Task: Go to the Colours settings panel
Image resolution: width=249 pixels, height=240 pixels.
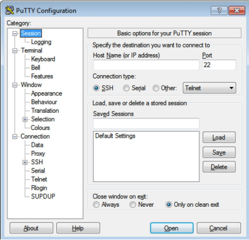Action: coord(40,128)
